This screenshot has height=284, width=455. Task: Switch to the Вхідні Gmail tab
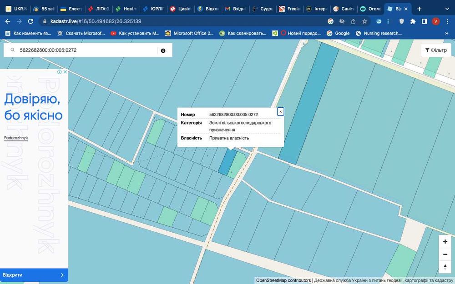pos(235,9)
